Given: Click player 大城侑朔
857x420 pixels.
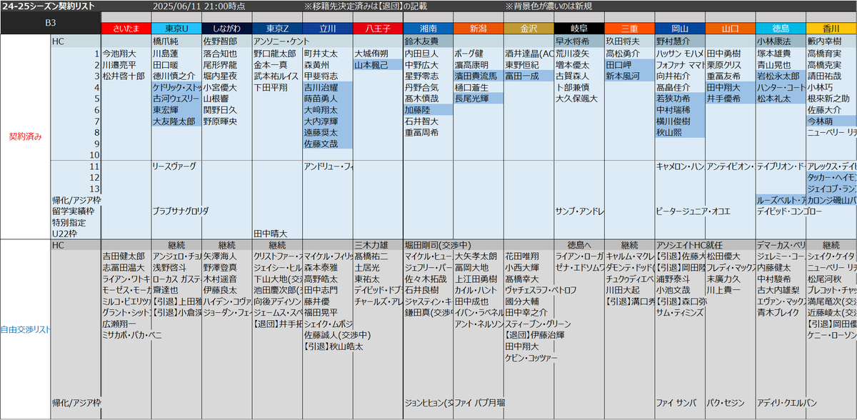Looking at the screenshot, I should (371, 54).
